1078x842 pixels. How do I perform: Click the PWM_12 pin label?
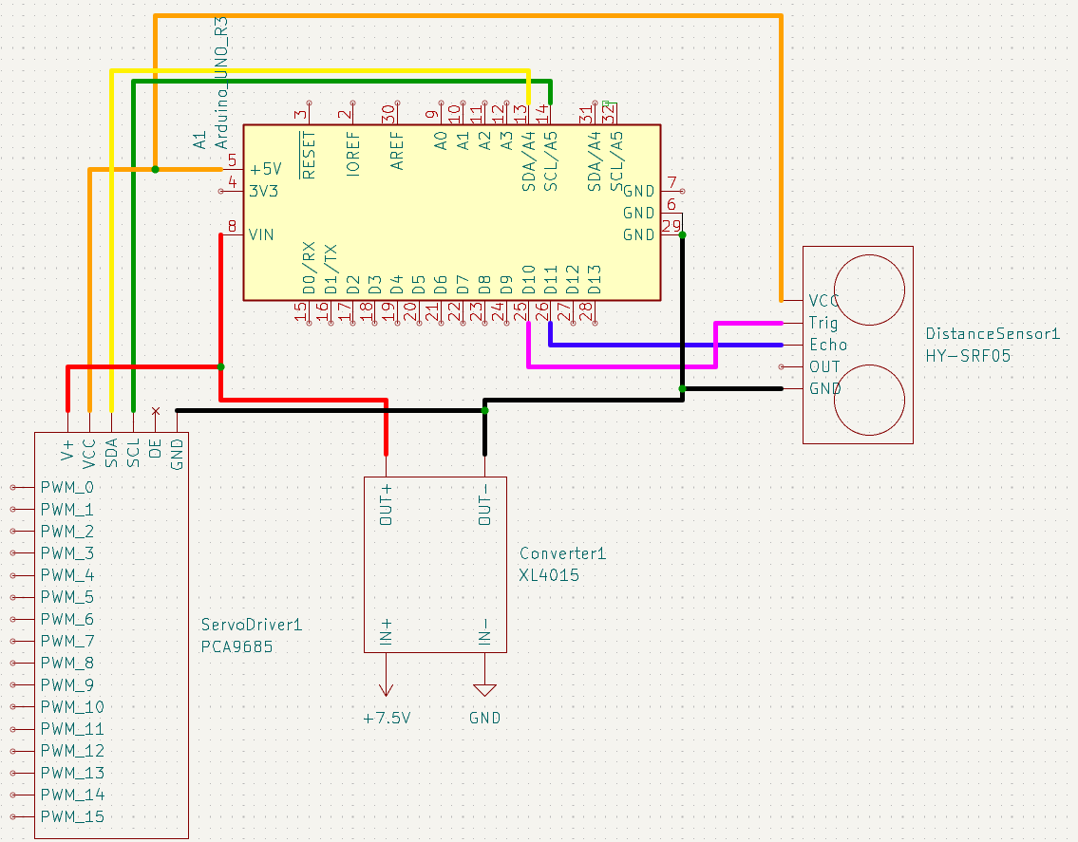pyautogui.click(x=72, y=751)
